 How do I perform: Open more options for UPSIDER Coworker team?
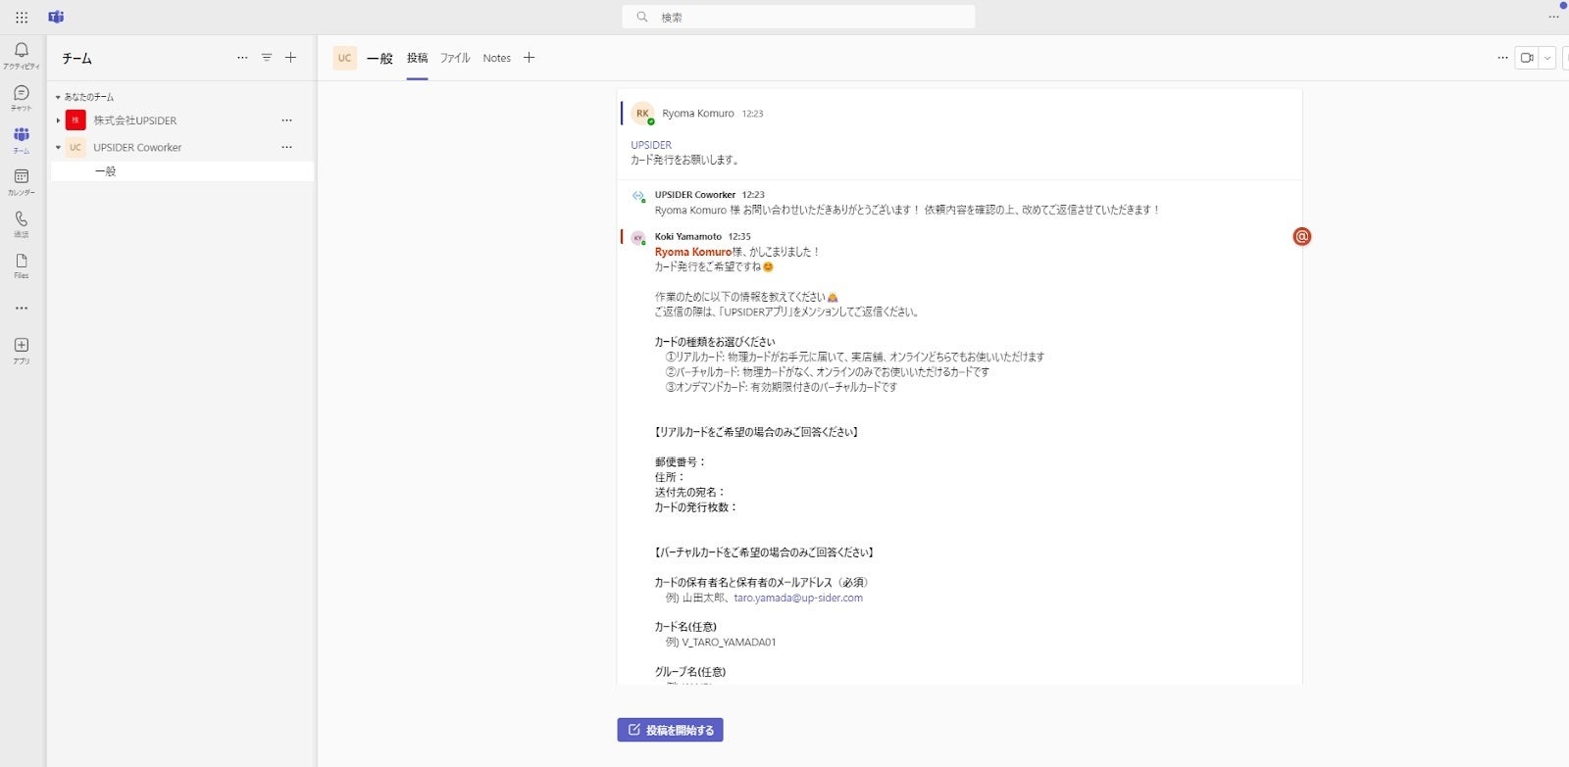click(286, 147)
